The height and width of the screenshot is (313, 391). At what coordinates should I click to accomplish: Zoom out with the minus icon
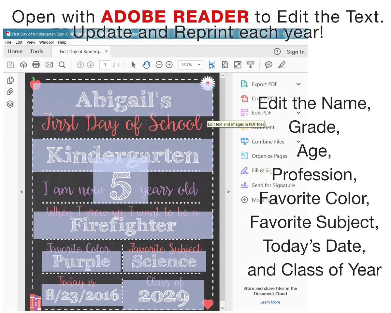pos(159,65)
